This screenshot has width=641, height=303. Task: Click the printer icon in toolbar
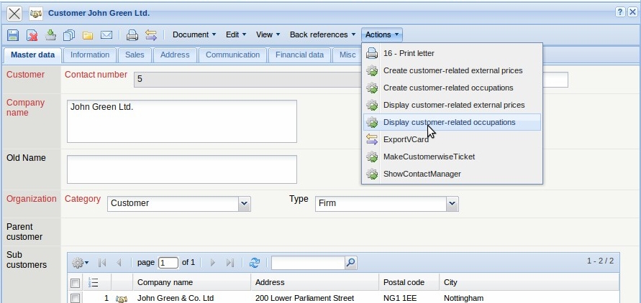click(x=132, y=34)
